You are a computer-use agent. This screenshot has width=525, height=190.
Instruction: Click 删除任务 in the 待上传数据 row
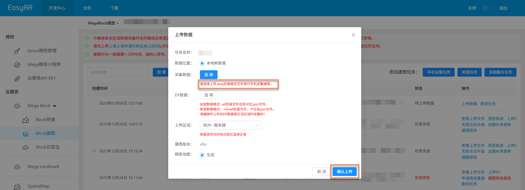click(488, 104)
